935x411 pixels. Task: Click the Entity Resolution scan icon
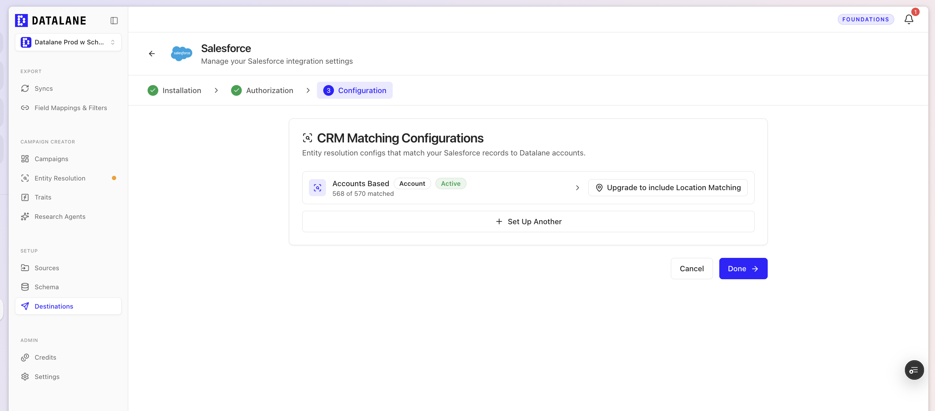point(25,178)
